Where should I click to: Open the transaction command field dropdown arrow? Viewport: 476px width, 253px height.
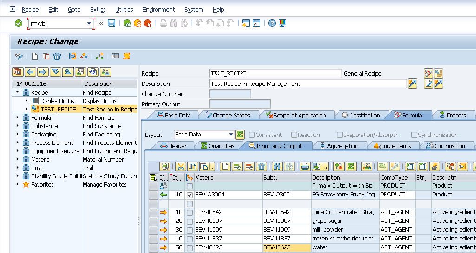(89, 23)
